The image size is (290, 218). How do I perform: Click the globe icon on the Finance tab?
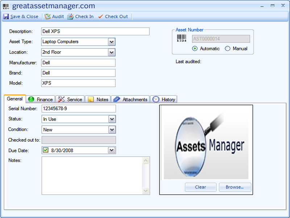[x=31, y=99]
